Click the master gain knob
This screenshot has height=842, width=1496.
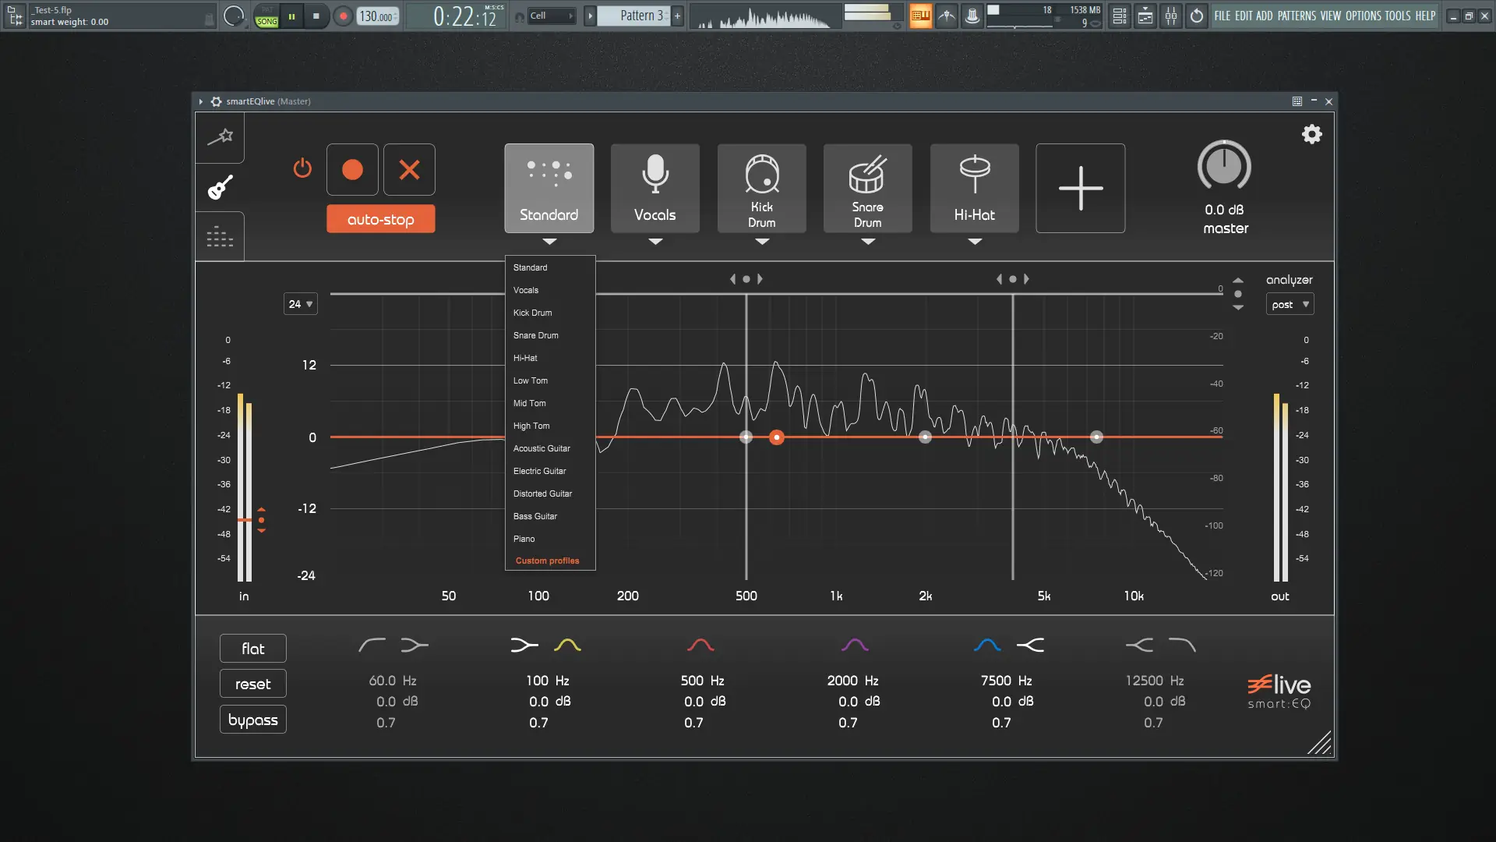1224,166
